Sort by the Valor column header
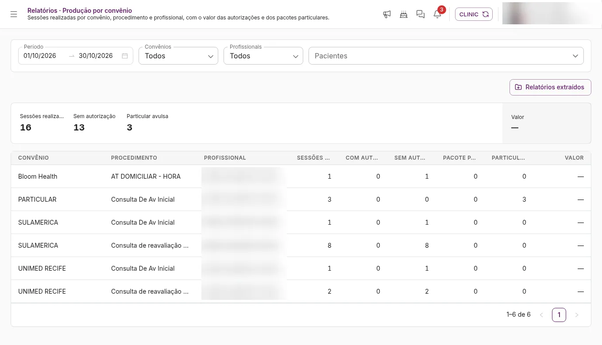The height and width of the screenshot is (345, 602). coord(574,158)
